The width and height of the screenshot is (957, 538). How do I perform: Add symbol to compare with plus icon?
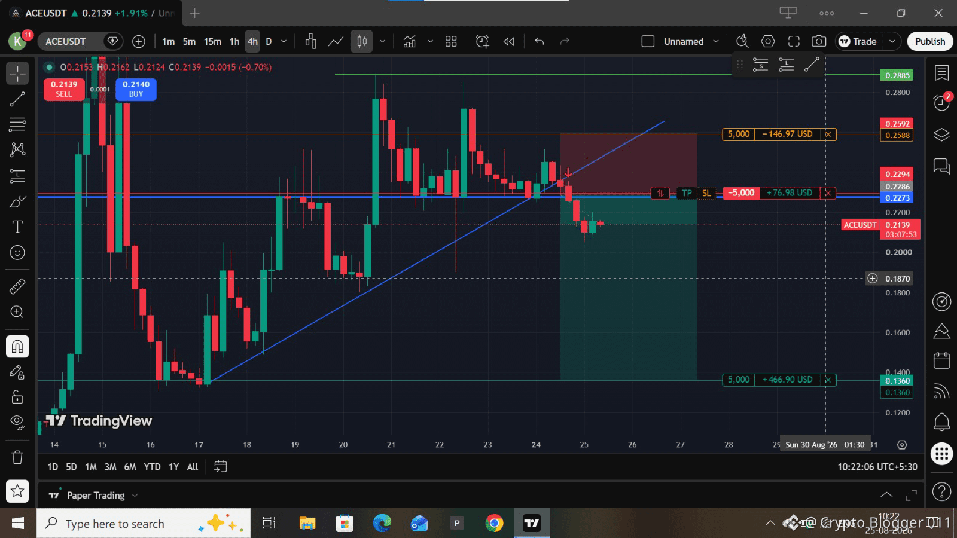coord(139,41)
